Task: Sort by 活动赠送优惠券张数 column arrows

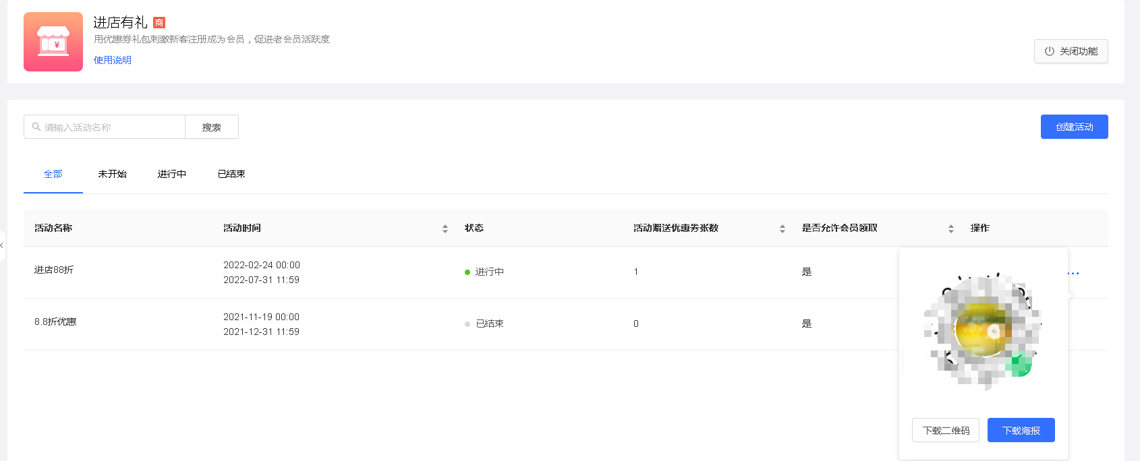Action: point(782,228)
